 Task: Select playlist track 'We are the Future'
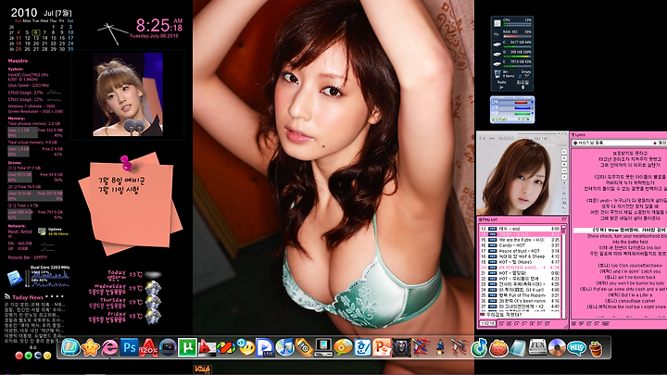pos(520,240)
